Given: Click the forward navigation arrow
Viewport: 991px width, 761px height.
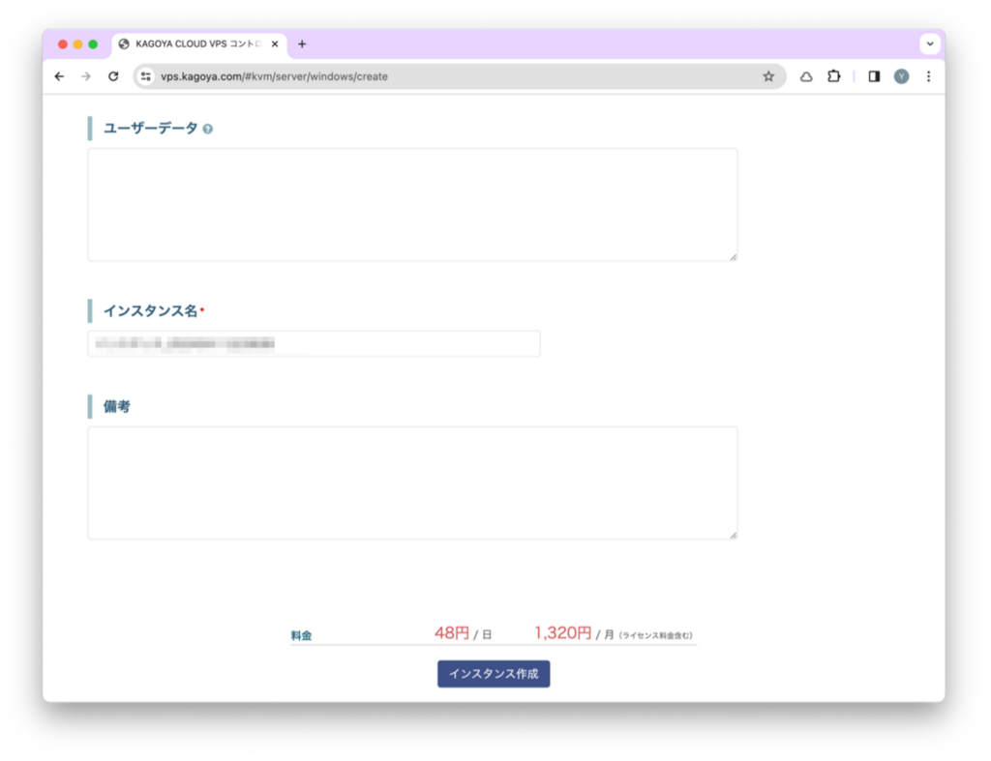Looking at the screenshot, I should [86, 76].
